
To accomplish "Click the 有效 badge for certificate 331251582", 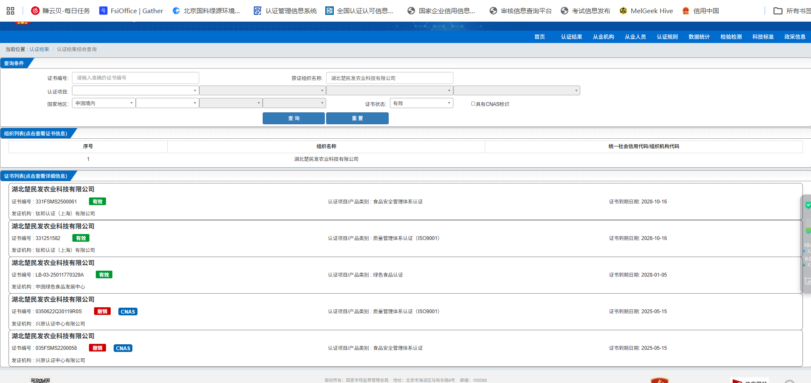I will (x=81, y=238).
